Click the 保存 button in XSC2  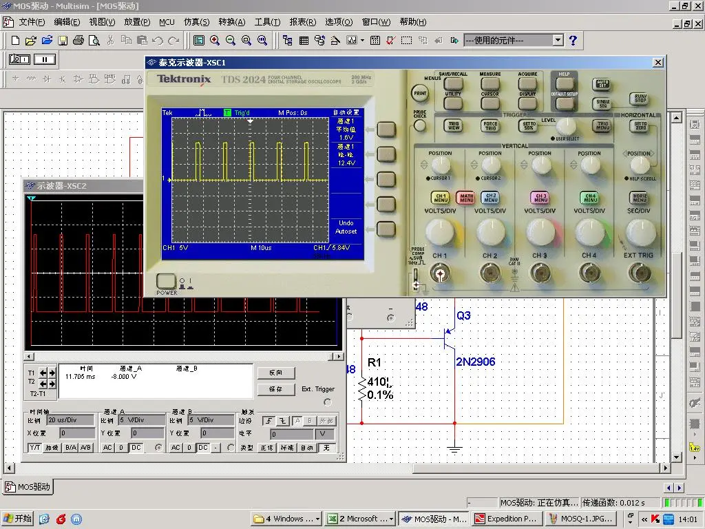[x=276, y=389]
